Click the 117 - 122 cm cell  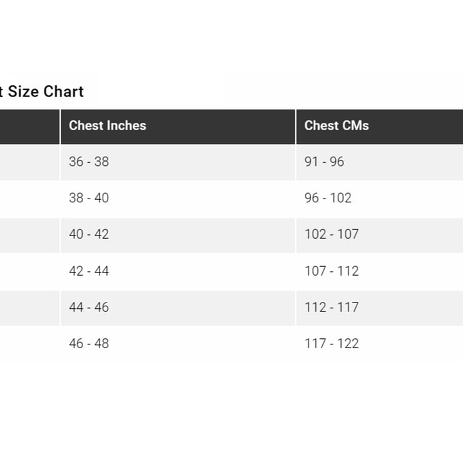click(x=332, y=344)
